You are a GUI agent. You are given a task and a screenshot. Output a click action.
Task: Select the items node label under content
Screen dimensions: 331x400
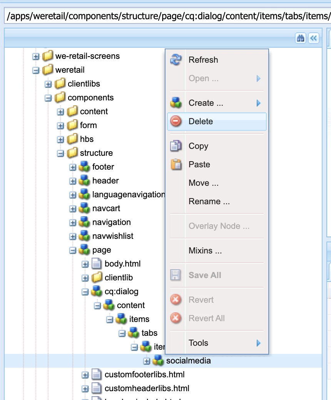tap(139, 319)
